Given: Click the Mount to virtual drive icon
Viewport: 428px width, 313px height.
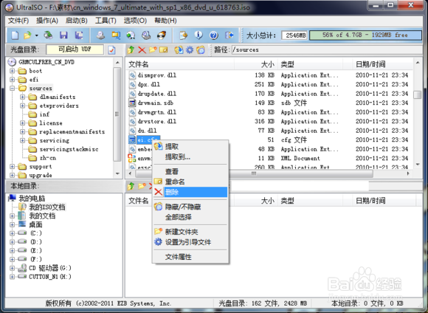Looking at the screenshot, I should point(146,35).
